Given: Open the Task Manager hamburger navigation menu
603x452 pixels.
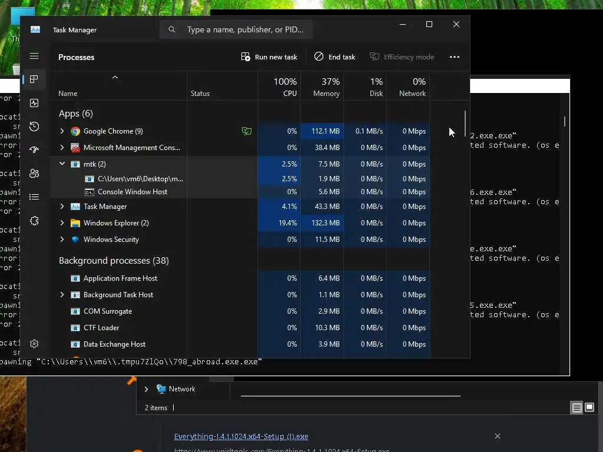Looking at the screenshot, I should click(34, 56).
